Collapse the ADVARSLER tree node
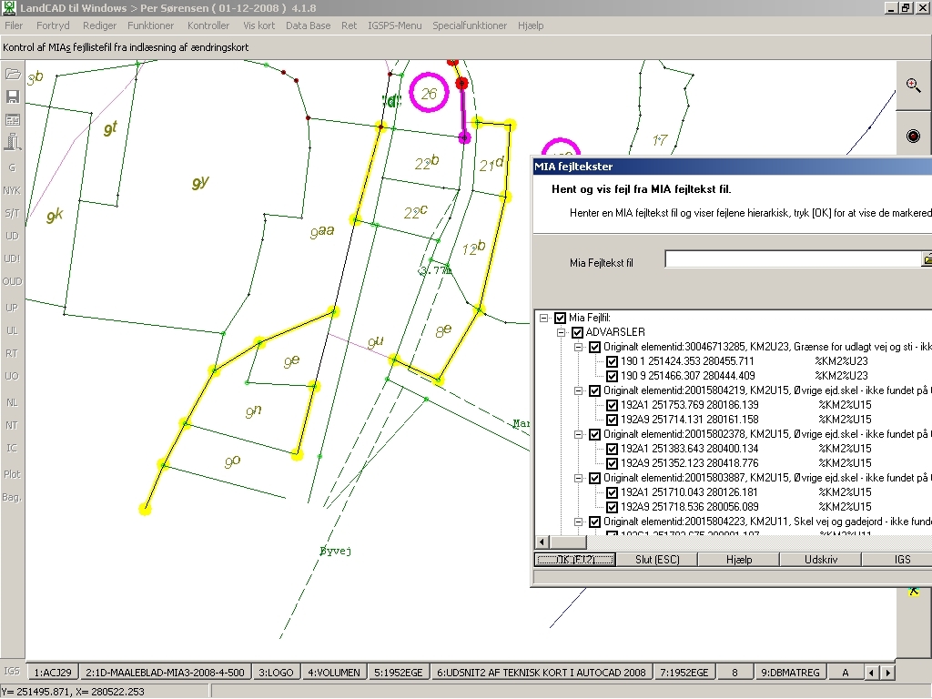 pyautogui.click(x=561, y=332)
